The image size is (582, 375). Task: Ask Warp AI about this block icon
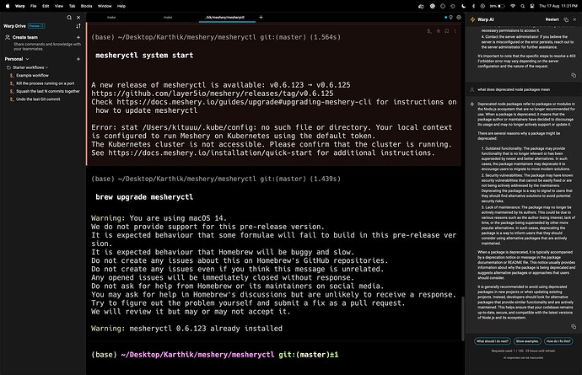click(439, 31)
